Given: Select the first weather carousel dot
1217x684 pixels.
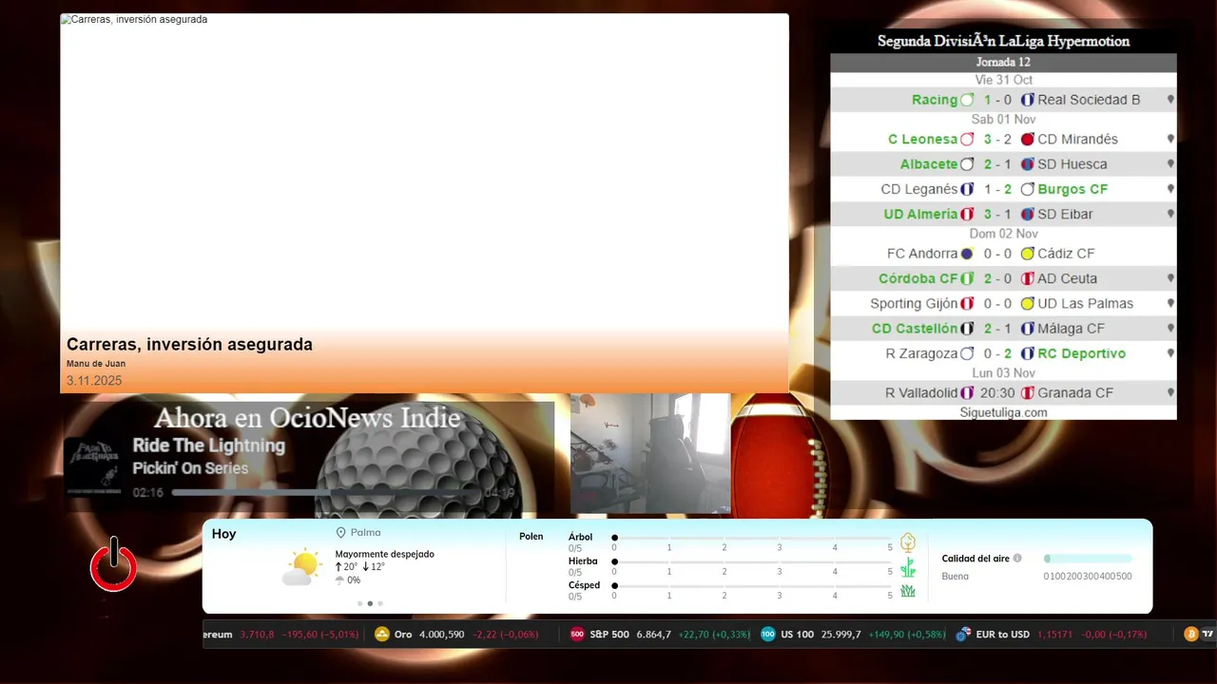Looking at the screenshot, I should (x=359, y=603).
